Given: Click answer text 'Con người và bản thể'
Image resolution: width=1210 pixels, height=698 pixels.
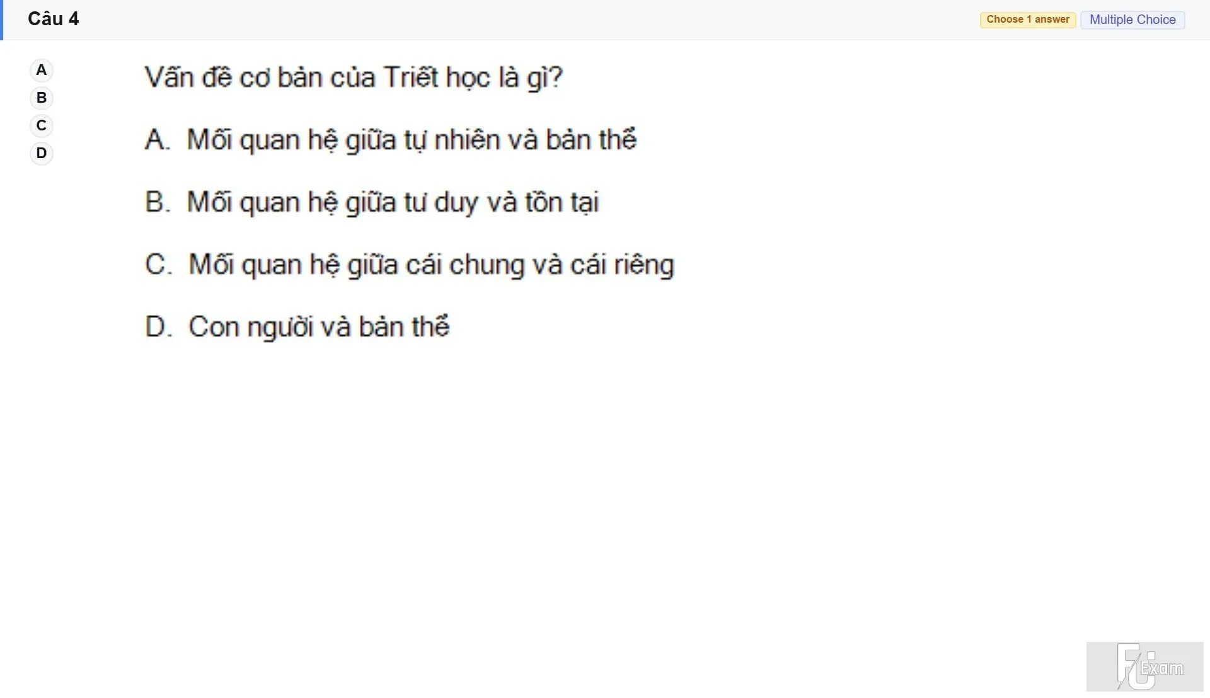Looking at the screenshot, I should (319, 327).
